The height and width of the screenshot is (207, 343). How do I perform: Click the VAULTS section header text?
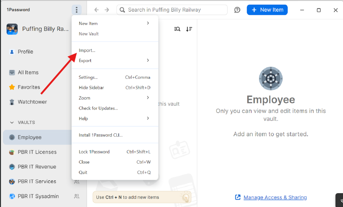tap(26, 122)
